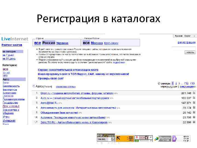Screen dimensions: 197x148
Task: Select region Москва
Action: (x=97, y=43)
